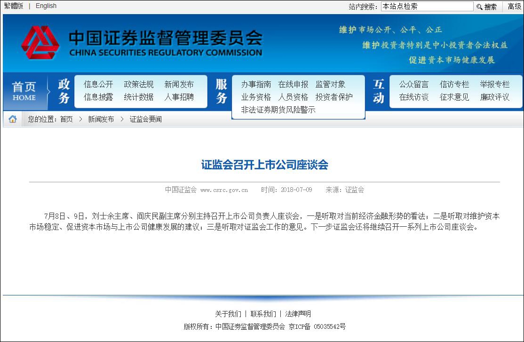Image resolution: width=524 pixels, height=342 pixels.
Task: Open 政策法规 menu item
Action: click(x=139, y=84)
